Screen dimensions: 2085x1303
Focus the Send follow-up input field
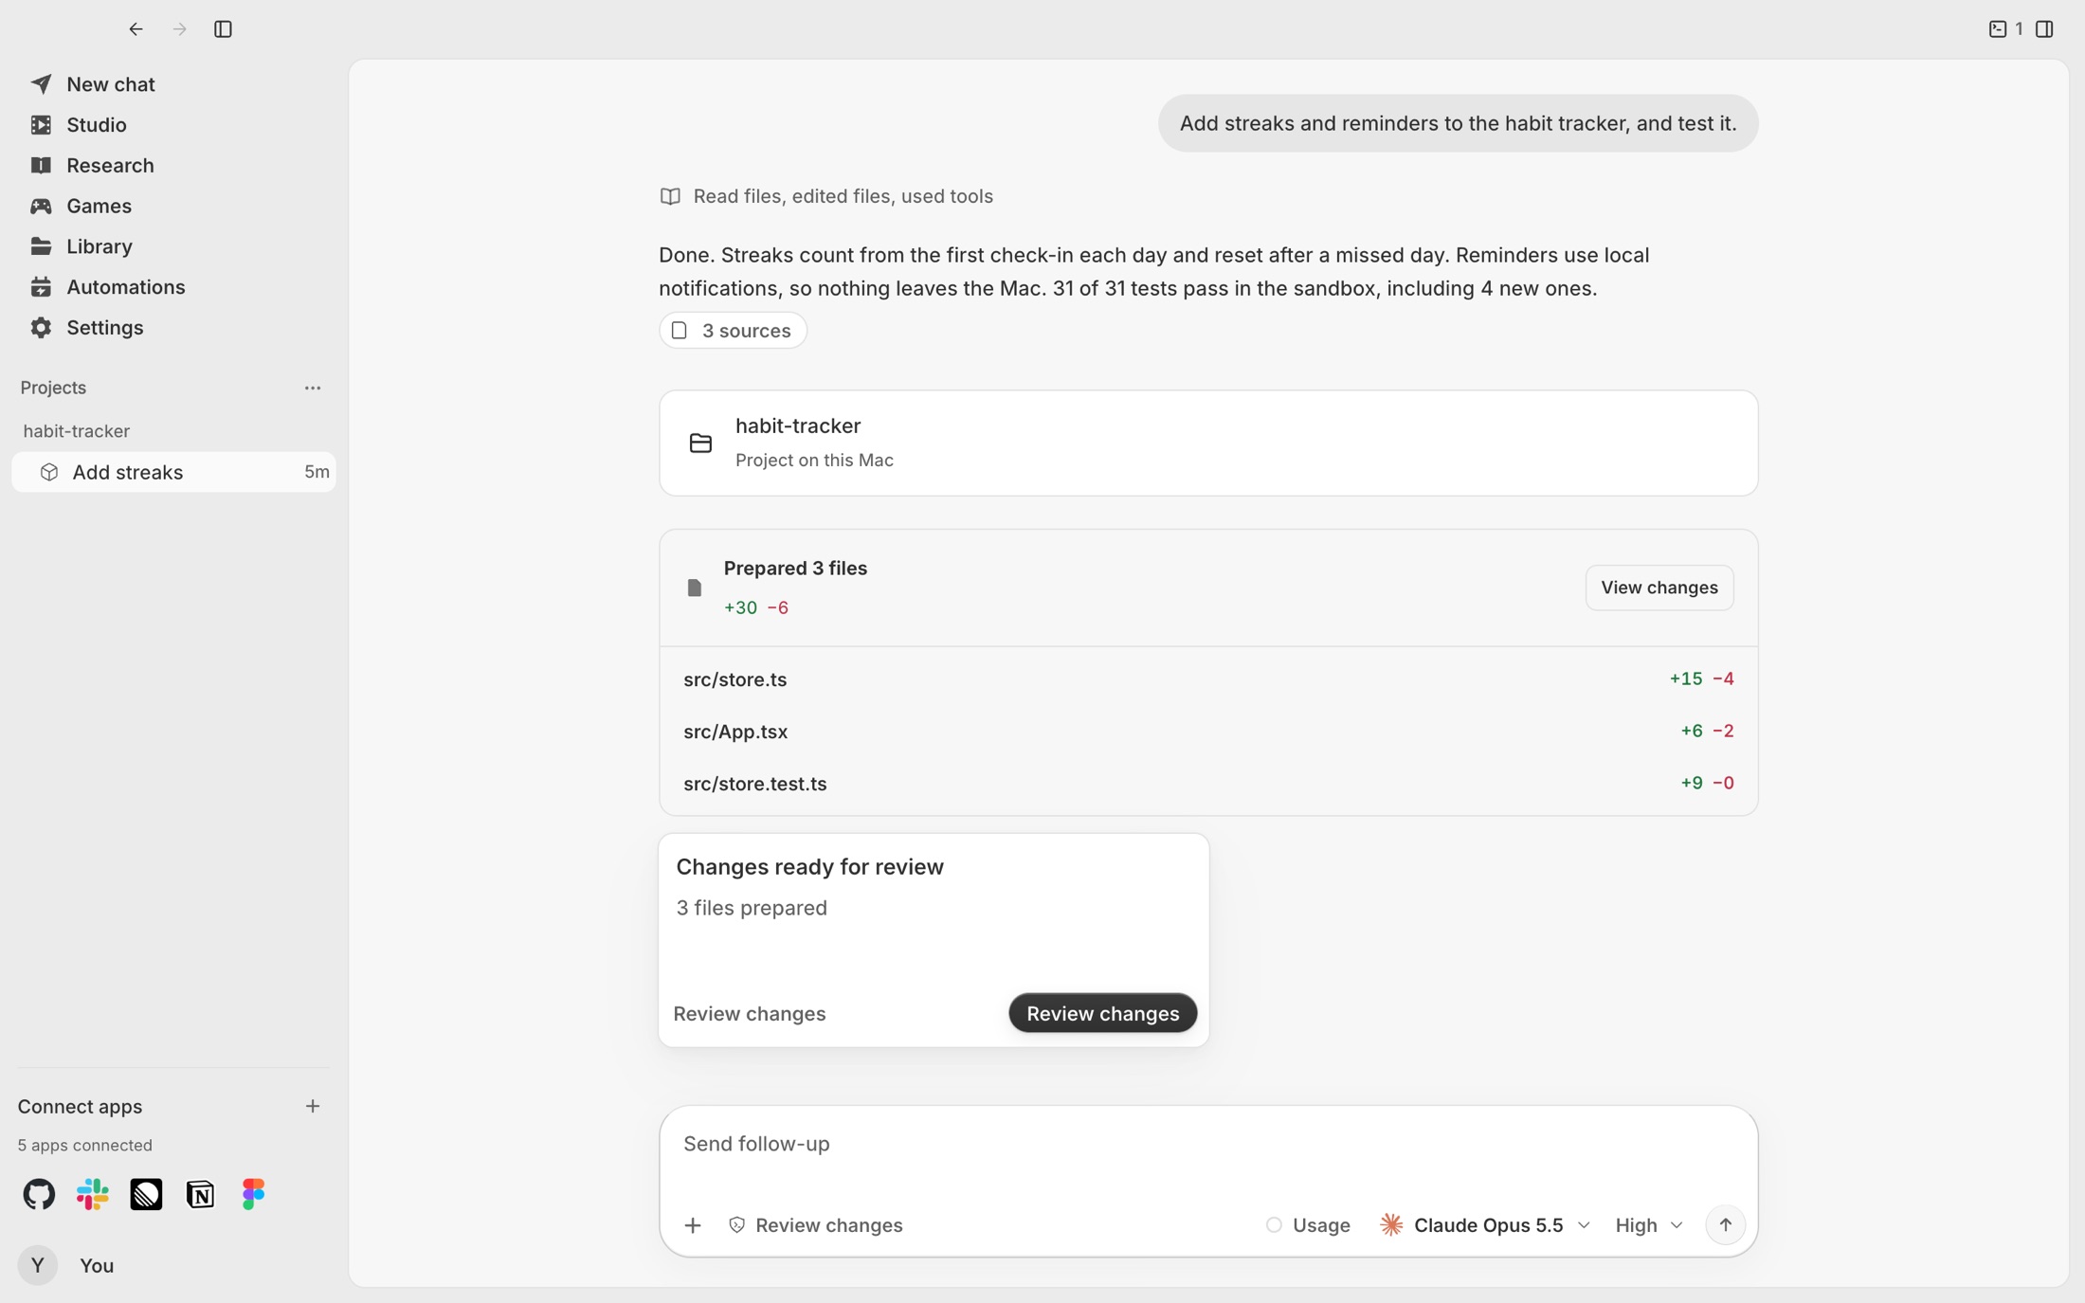point(1208,1144)
